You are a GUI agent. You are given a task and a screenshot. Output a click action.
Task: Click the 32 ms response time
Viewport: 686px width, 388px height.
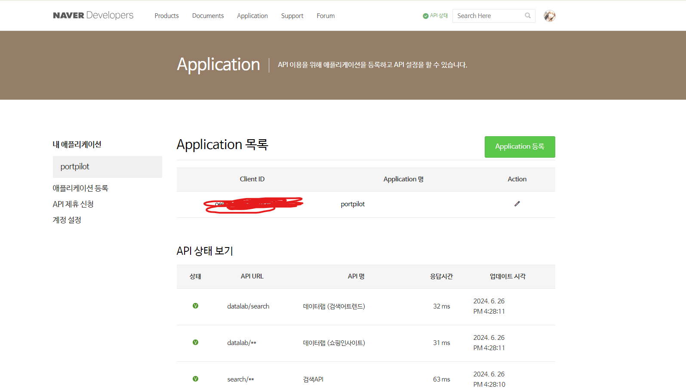coord(441,306)
